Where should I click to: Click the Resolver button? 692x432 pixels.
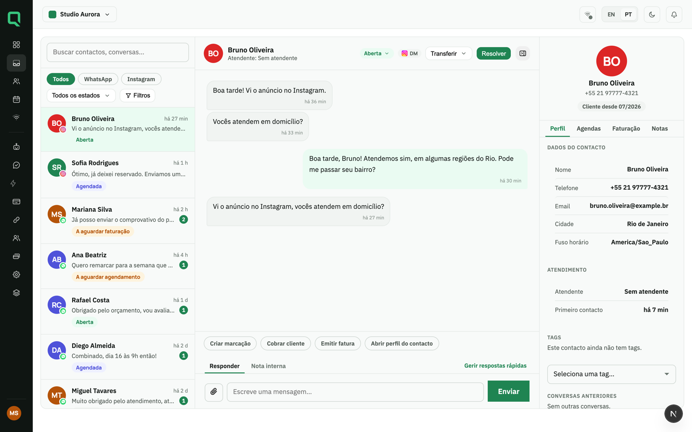493,54
